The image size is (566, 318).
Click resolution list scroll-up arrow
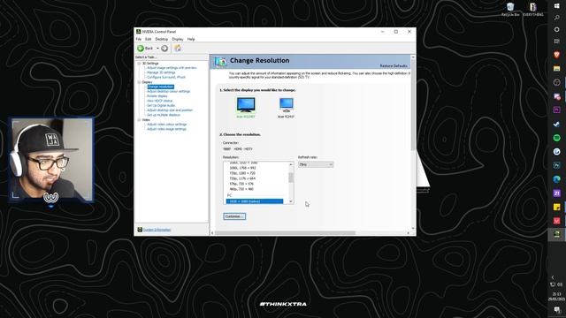click(291, 164)
